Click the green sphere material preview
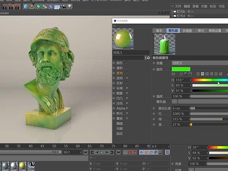 (123, 39)
